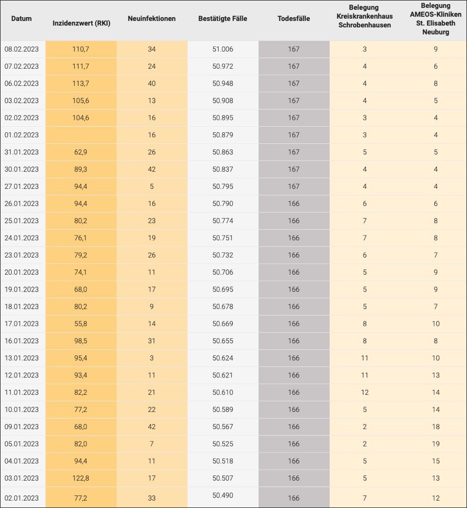
Task: Select the incidence value 55,8
Action: pyautogui.click(x=81, y=324)
